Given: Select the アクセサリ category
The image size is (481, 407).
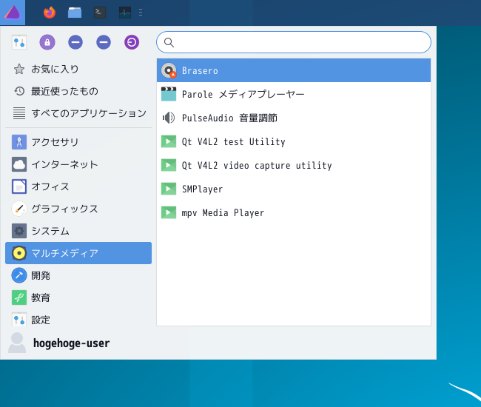Looking at the screenshot, I should click(x=78, y=142).
